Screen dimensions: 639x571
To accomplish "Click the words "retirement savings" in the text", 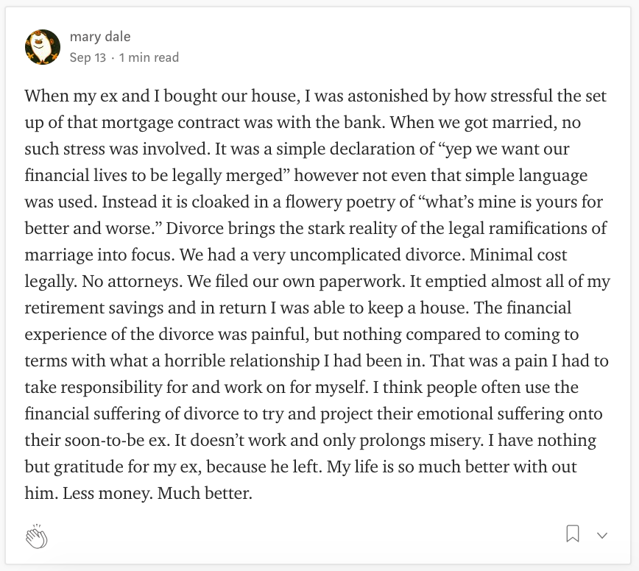I will point(93,308).
